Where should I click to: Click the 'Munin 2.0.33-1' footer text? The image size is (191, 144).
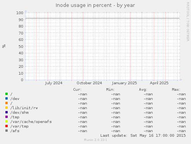pyautogui.click(x=96, y=140)
